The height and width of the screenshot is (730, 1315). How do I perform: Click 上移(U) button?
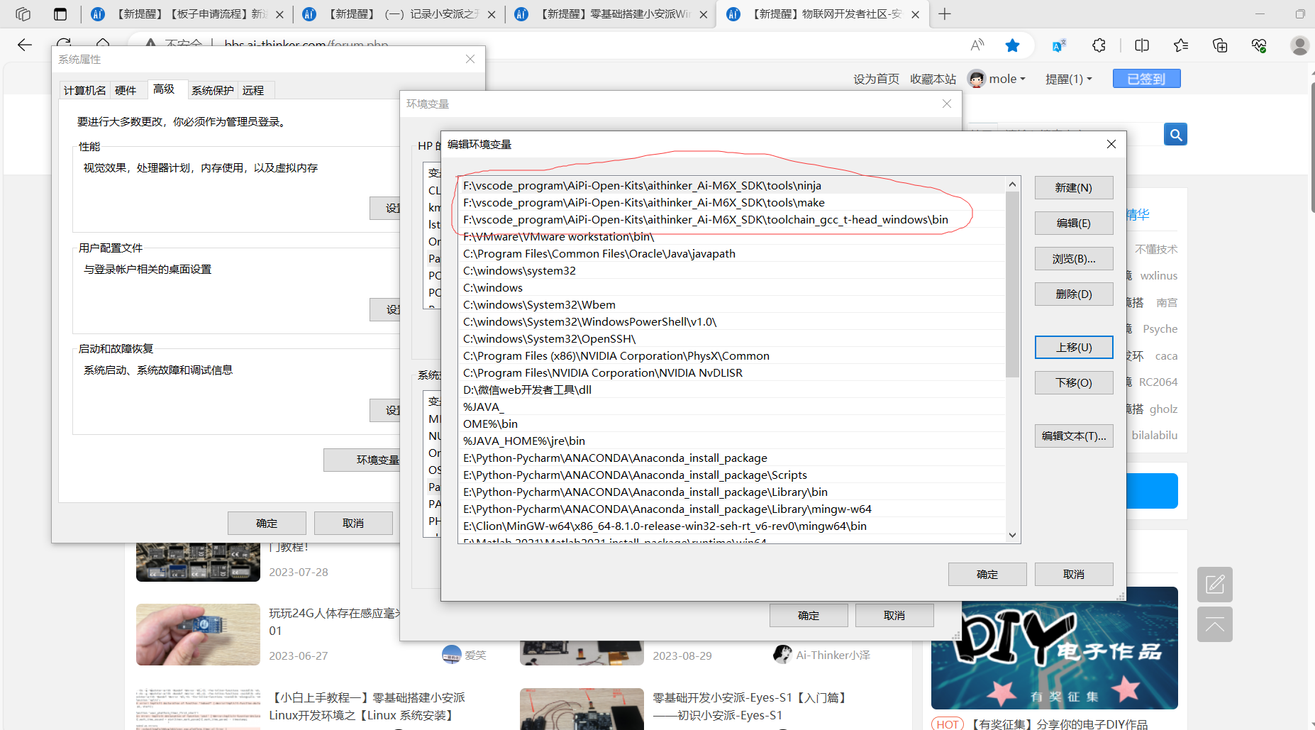1074,347
